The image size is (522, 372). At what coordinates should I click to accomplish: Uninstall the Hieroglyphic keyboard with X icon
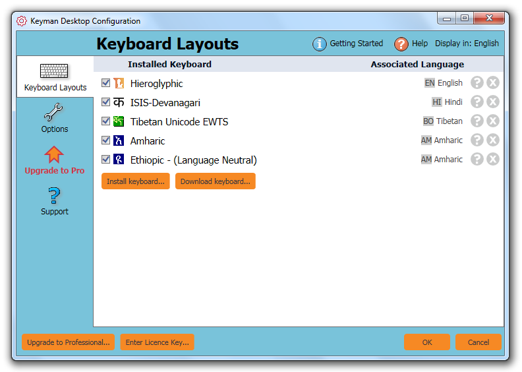(x=493, y=82)
